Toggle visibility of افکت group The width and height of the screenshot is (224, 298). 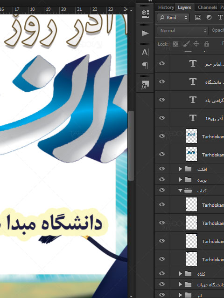pos(162,169)
